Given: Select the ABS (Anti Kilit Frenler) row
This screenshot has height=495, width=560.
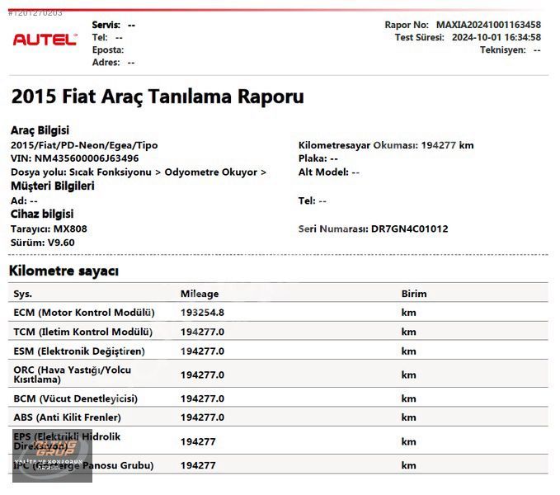Looking at the screenshot, I should point(278,417).
